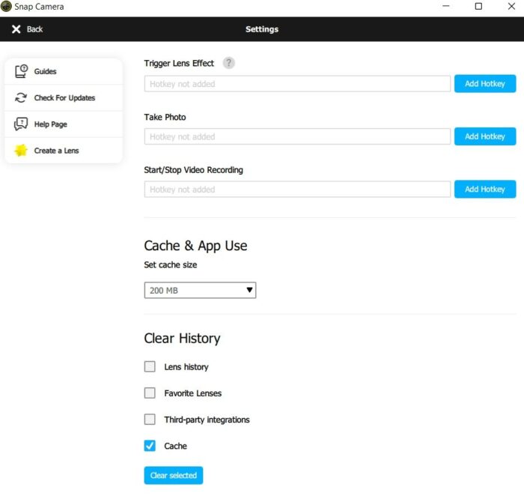Open the Help Page menu entry
The width and height of the screenshot is (524, 499).
coord(50,124)
